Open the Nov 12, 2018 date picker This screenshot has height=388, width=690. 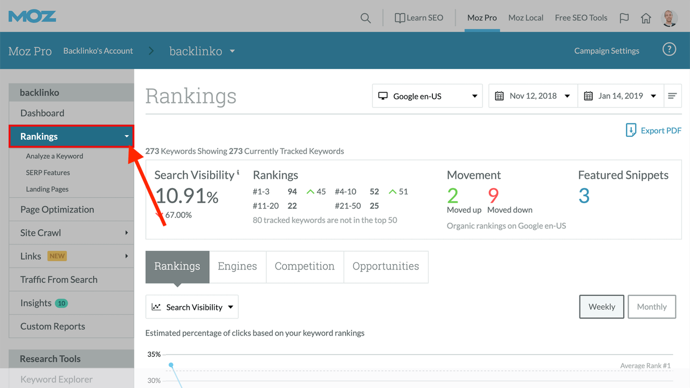point(533,96)
